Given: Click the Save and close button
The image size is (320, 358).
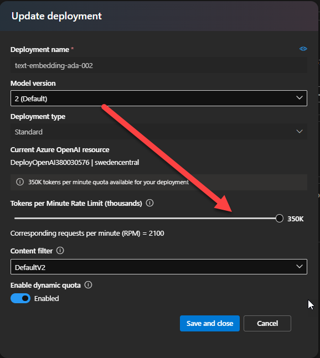Looking at the screenshot, I should pos(210,323).
